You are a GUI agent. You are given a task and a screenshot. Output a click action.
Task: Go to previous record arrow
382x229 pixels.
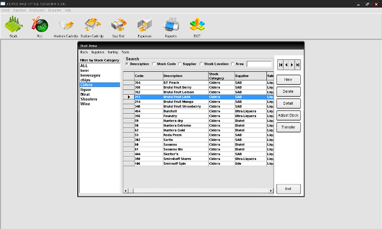coord(286,65)
